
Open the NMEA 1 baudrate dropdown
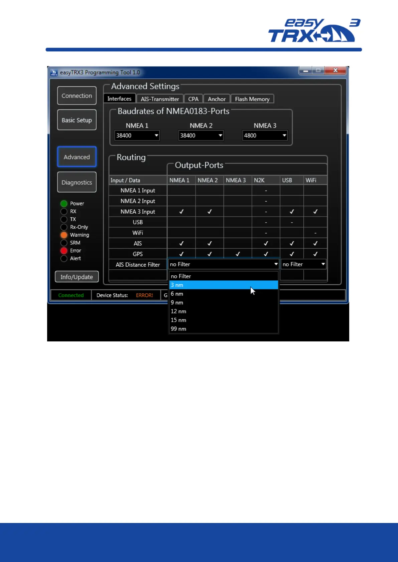pyautogui.click(x=137, y=135)
